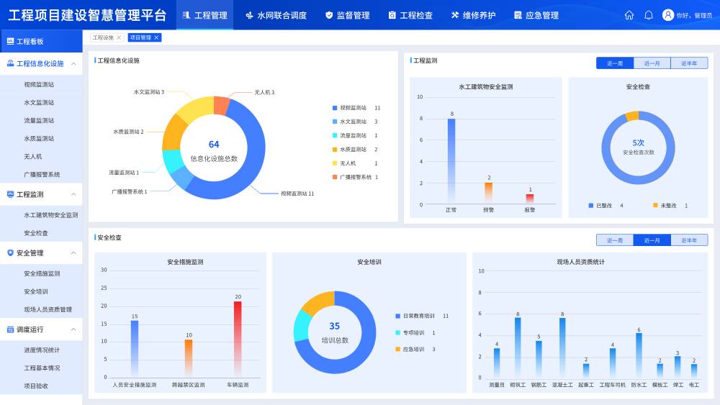Click '你好, 管理员' user greeting

(x=694, y=16)
